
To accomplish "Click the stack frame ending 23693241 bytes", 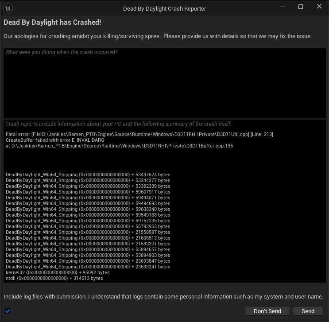I will coord(88,267).
